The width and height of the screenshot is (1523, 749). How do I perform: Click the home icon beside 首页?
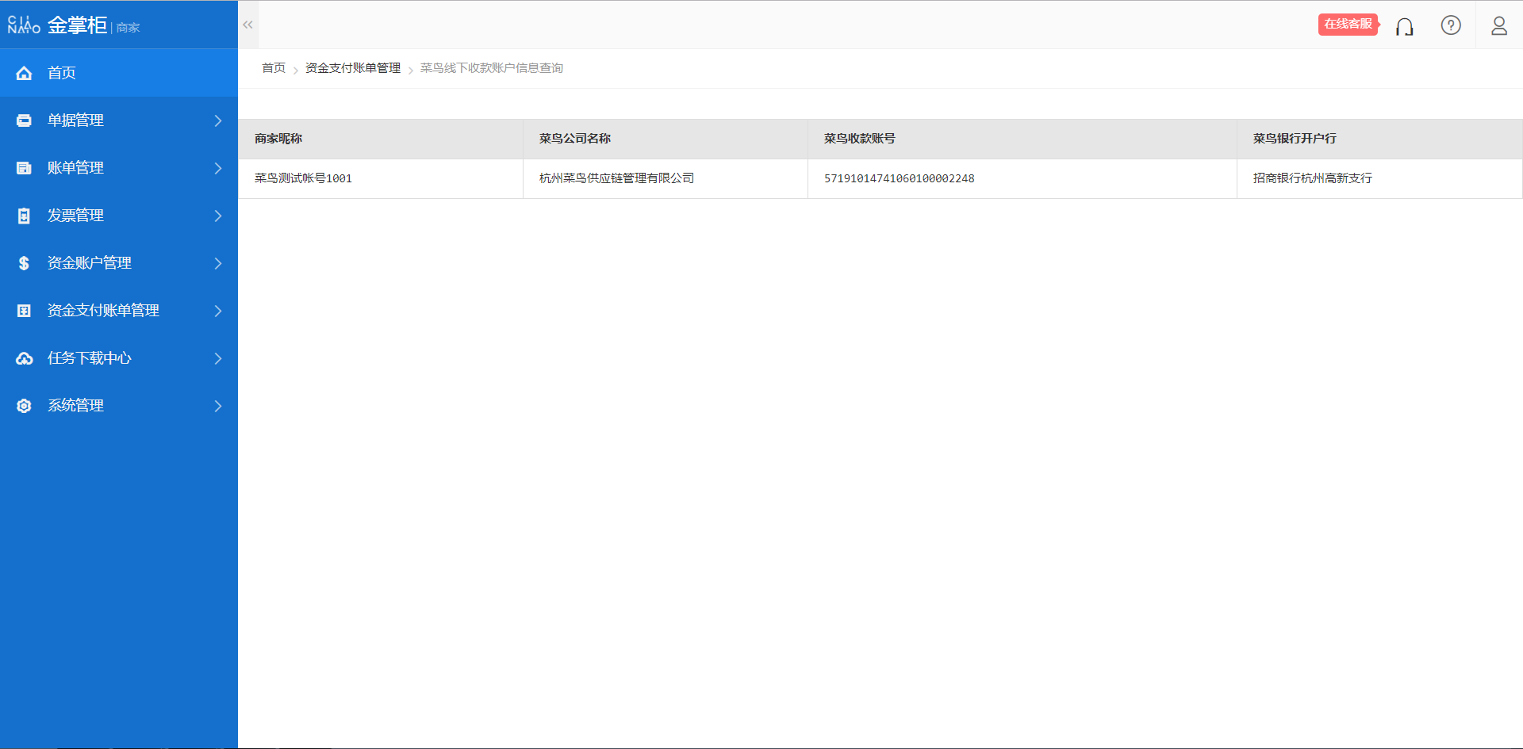24,73
